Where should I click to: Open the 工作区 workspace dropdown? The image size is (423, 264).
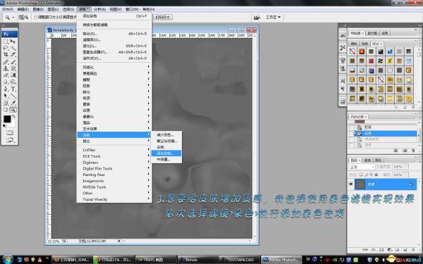[273, 17]
